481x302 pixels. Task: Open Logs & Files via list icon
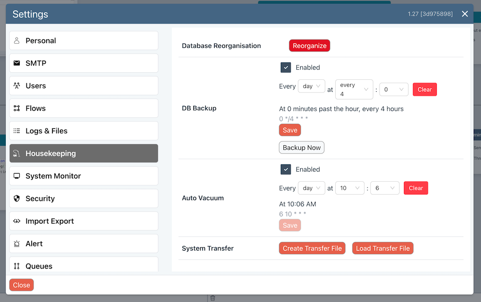click(x=18, y=131)
